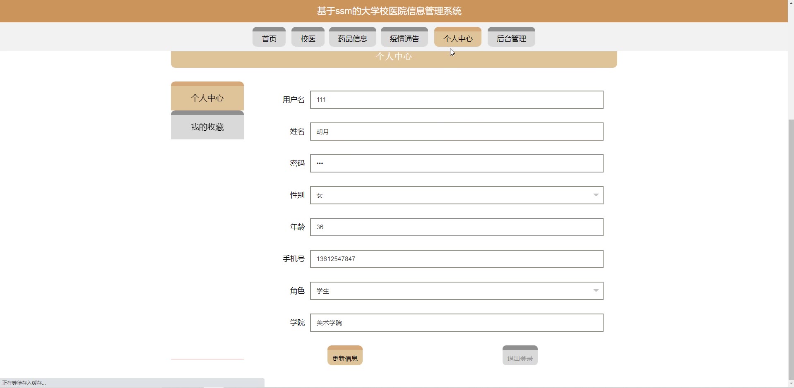
Task: Click into the 密码 password field
Action: [456, 163]
